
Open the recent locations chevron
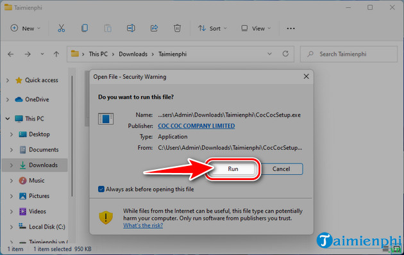tap(42, 54)
